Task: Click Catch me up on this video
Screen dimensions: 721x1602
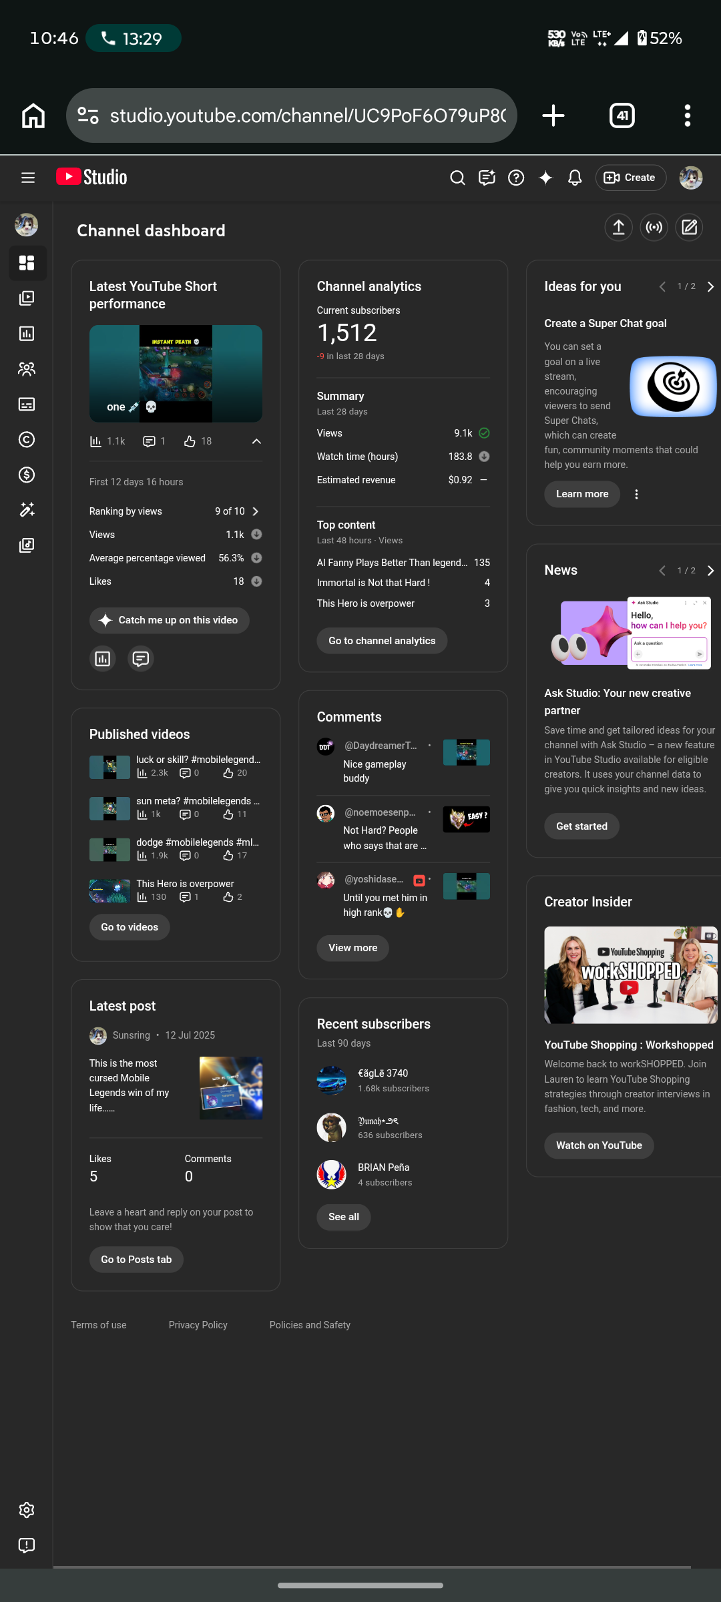Action: coord(170,620)
